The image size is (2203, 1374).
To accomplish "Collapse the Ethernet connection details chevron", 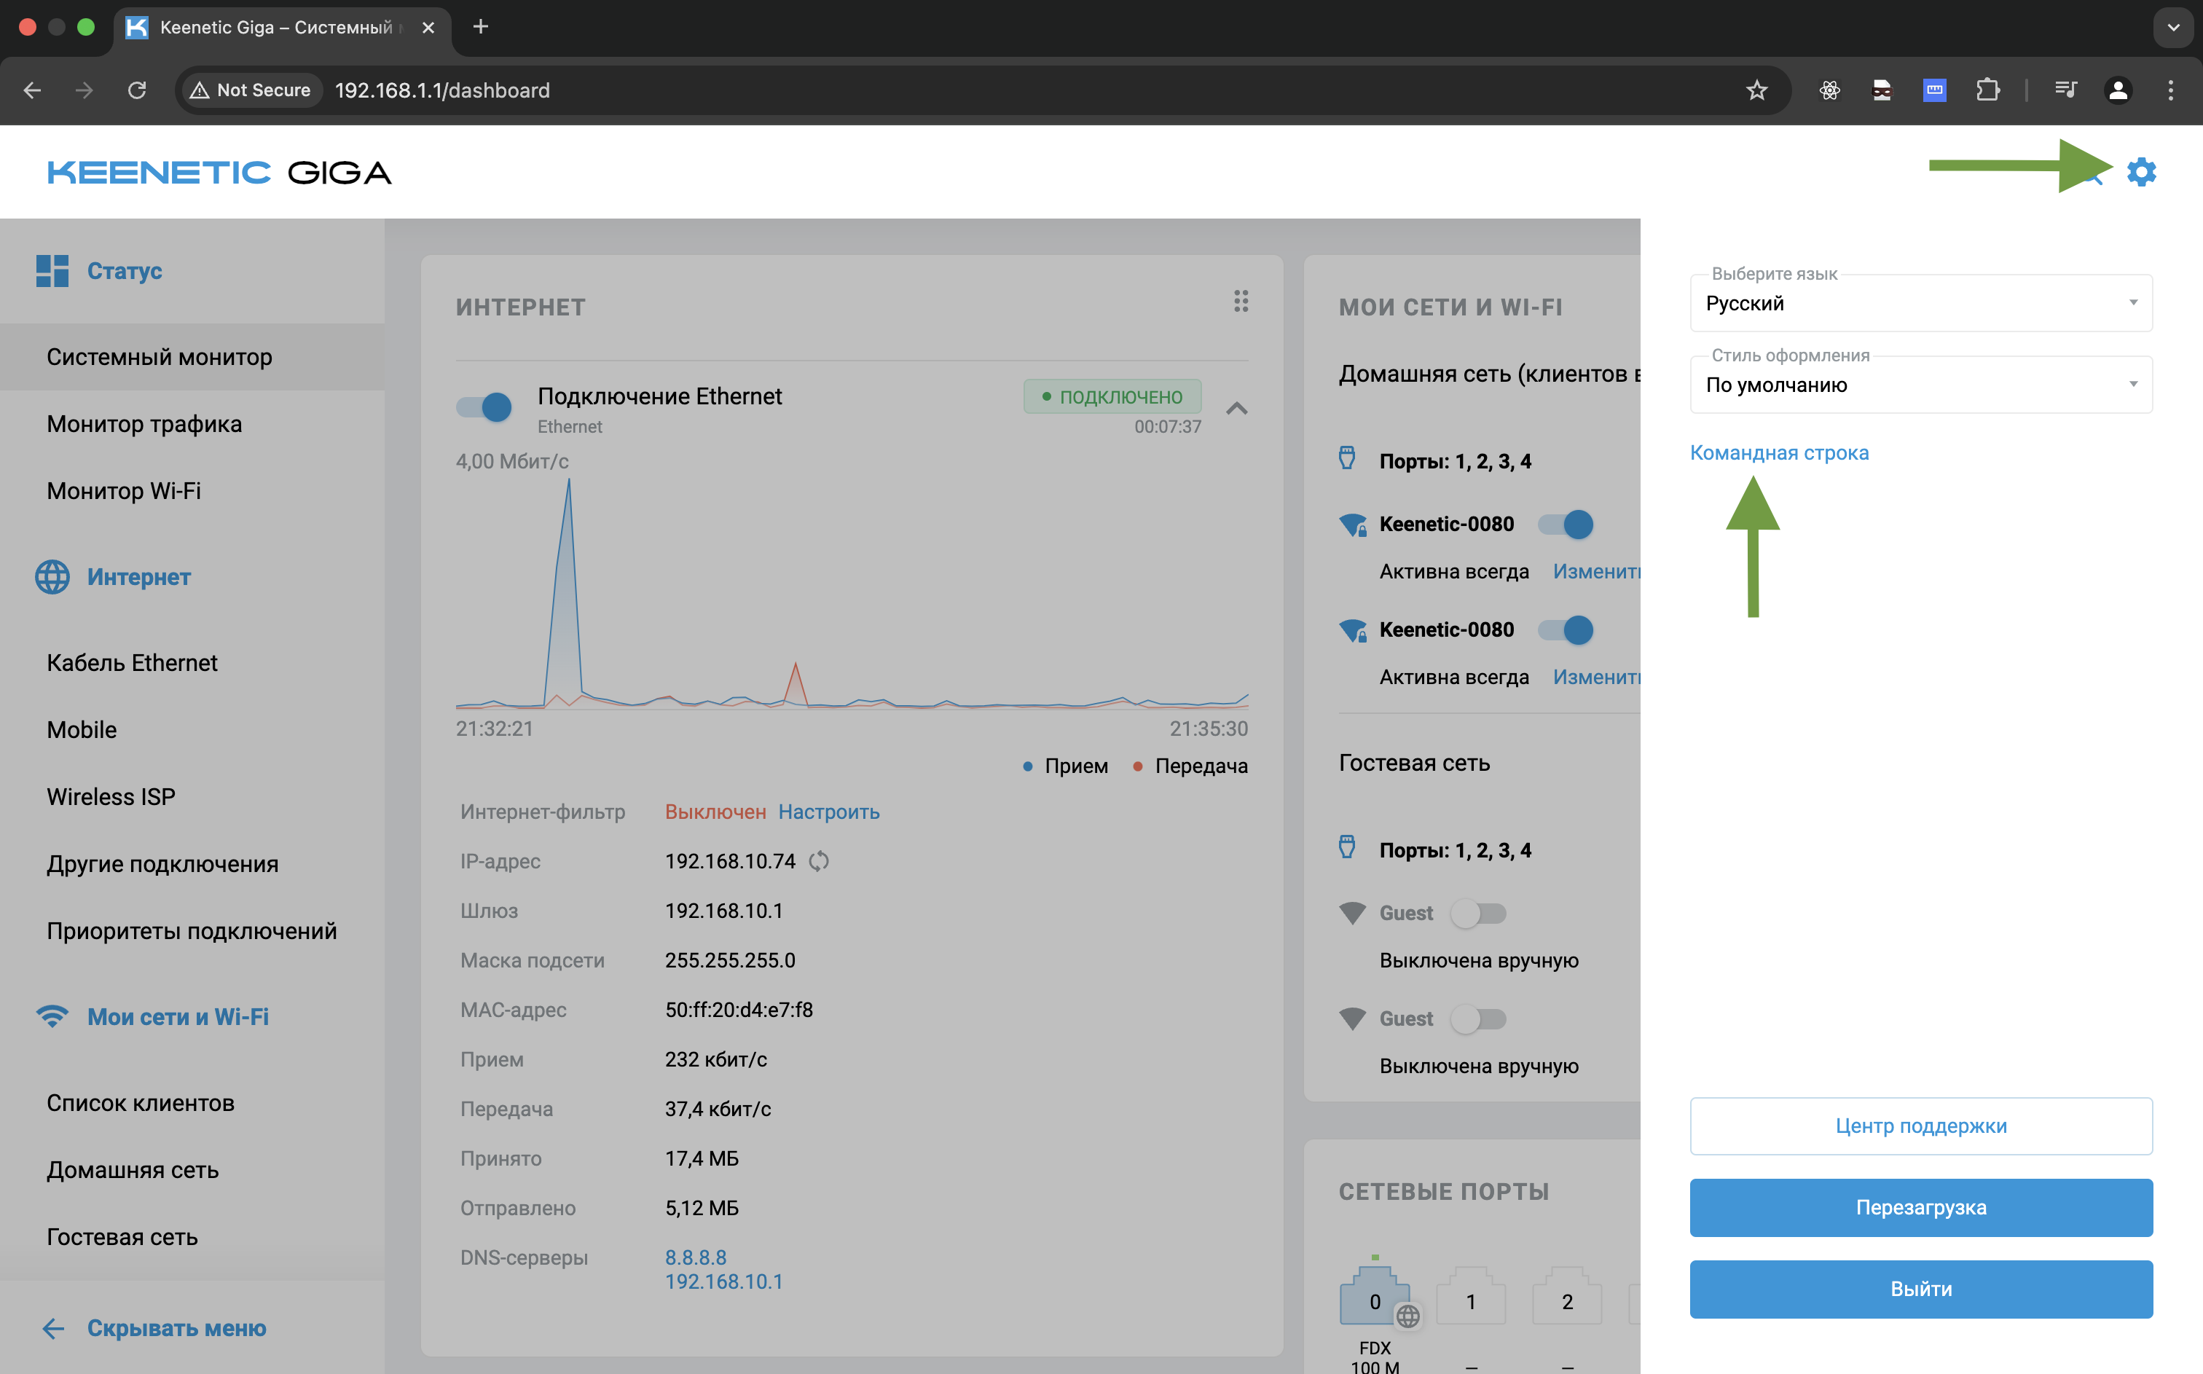I will 1236,408.
